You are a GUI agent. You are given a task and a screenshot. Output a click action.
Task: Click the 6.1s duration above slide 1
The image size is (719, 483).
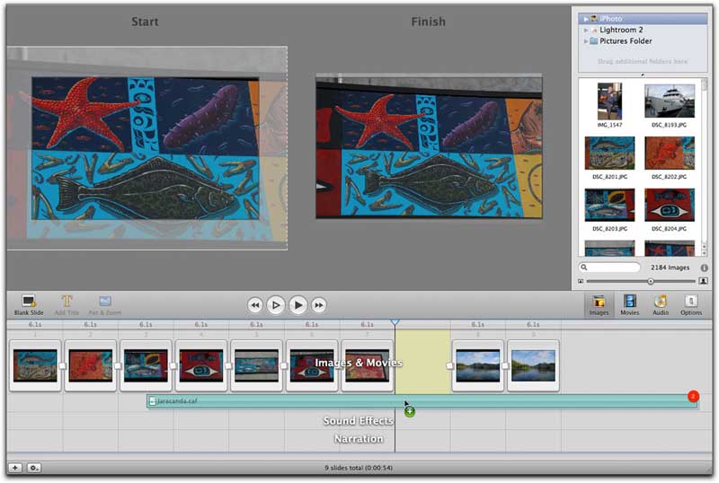pyautogui.click(x=35, y=324)
